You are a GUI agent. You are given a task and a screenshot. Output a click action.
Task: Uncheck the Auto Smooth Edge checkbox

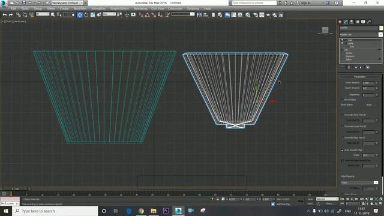(x=342, y=150)
